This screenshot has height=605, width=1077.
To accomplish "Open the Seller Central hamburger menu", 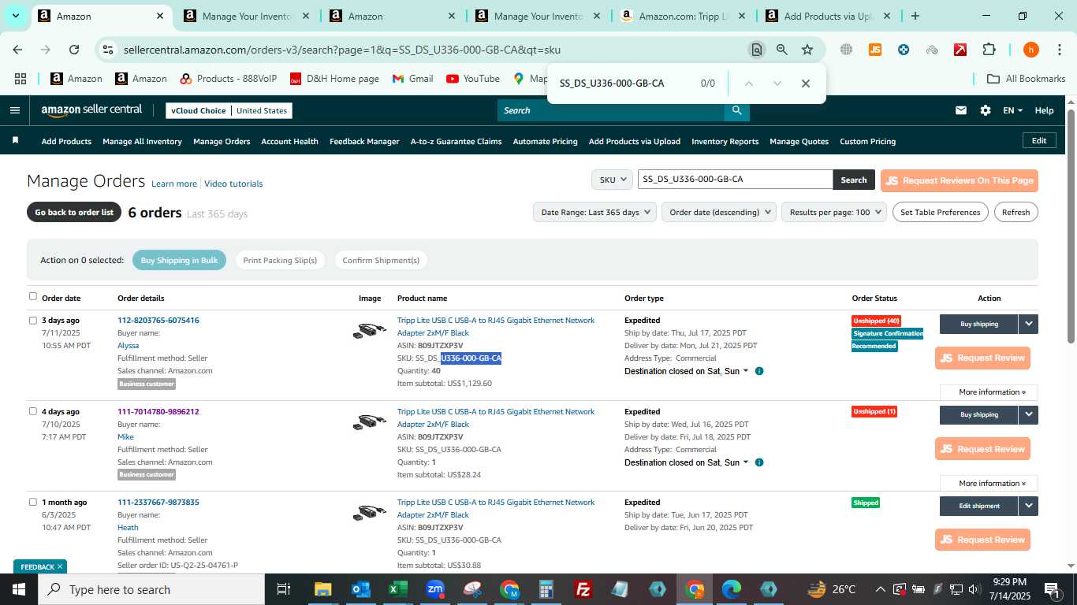I will [x=14, y=110].
